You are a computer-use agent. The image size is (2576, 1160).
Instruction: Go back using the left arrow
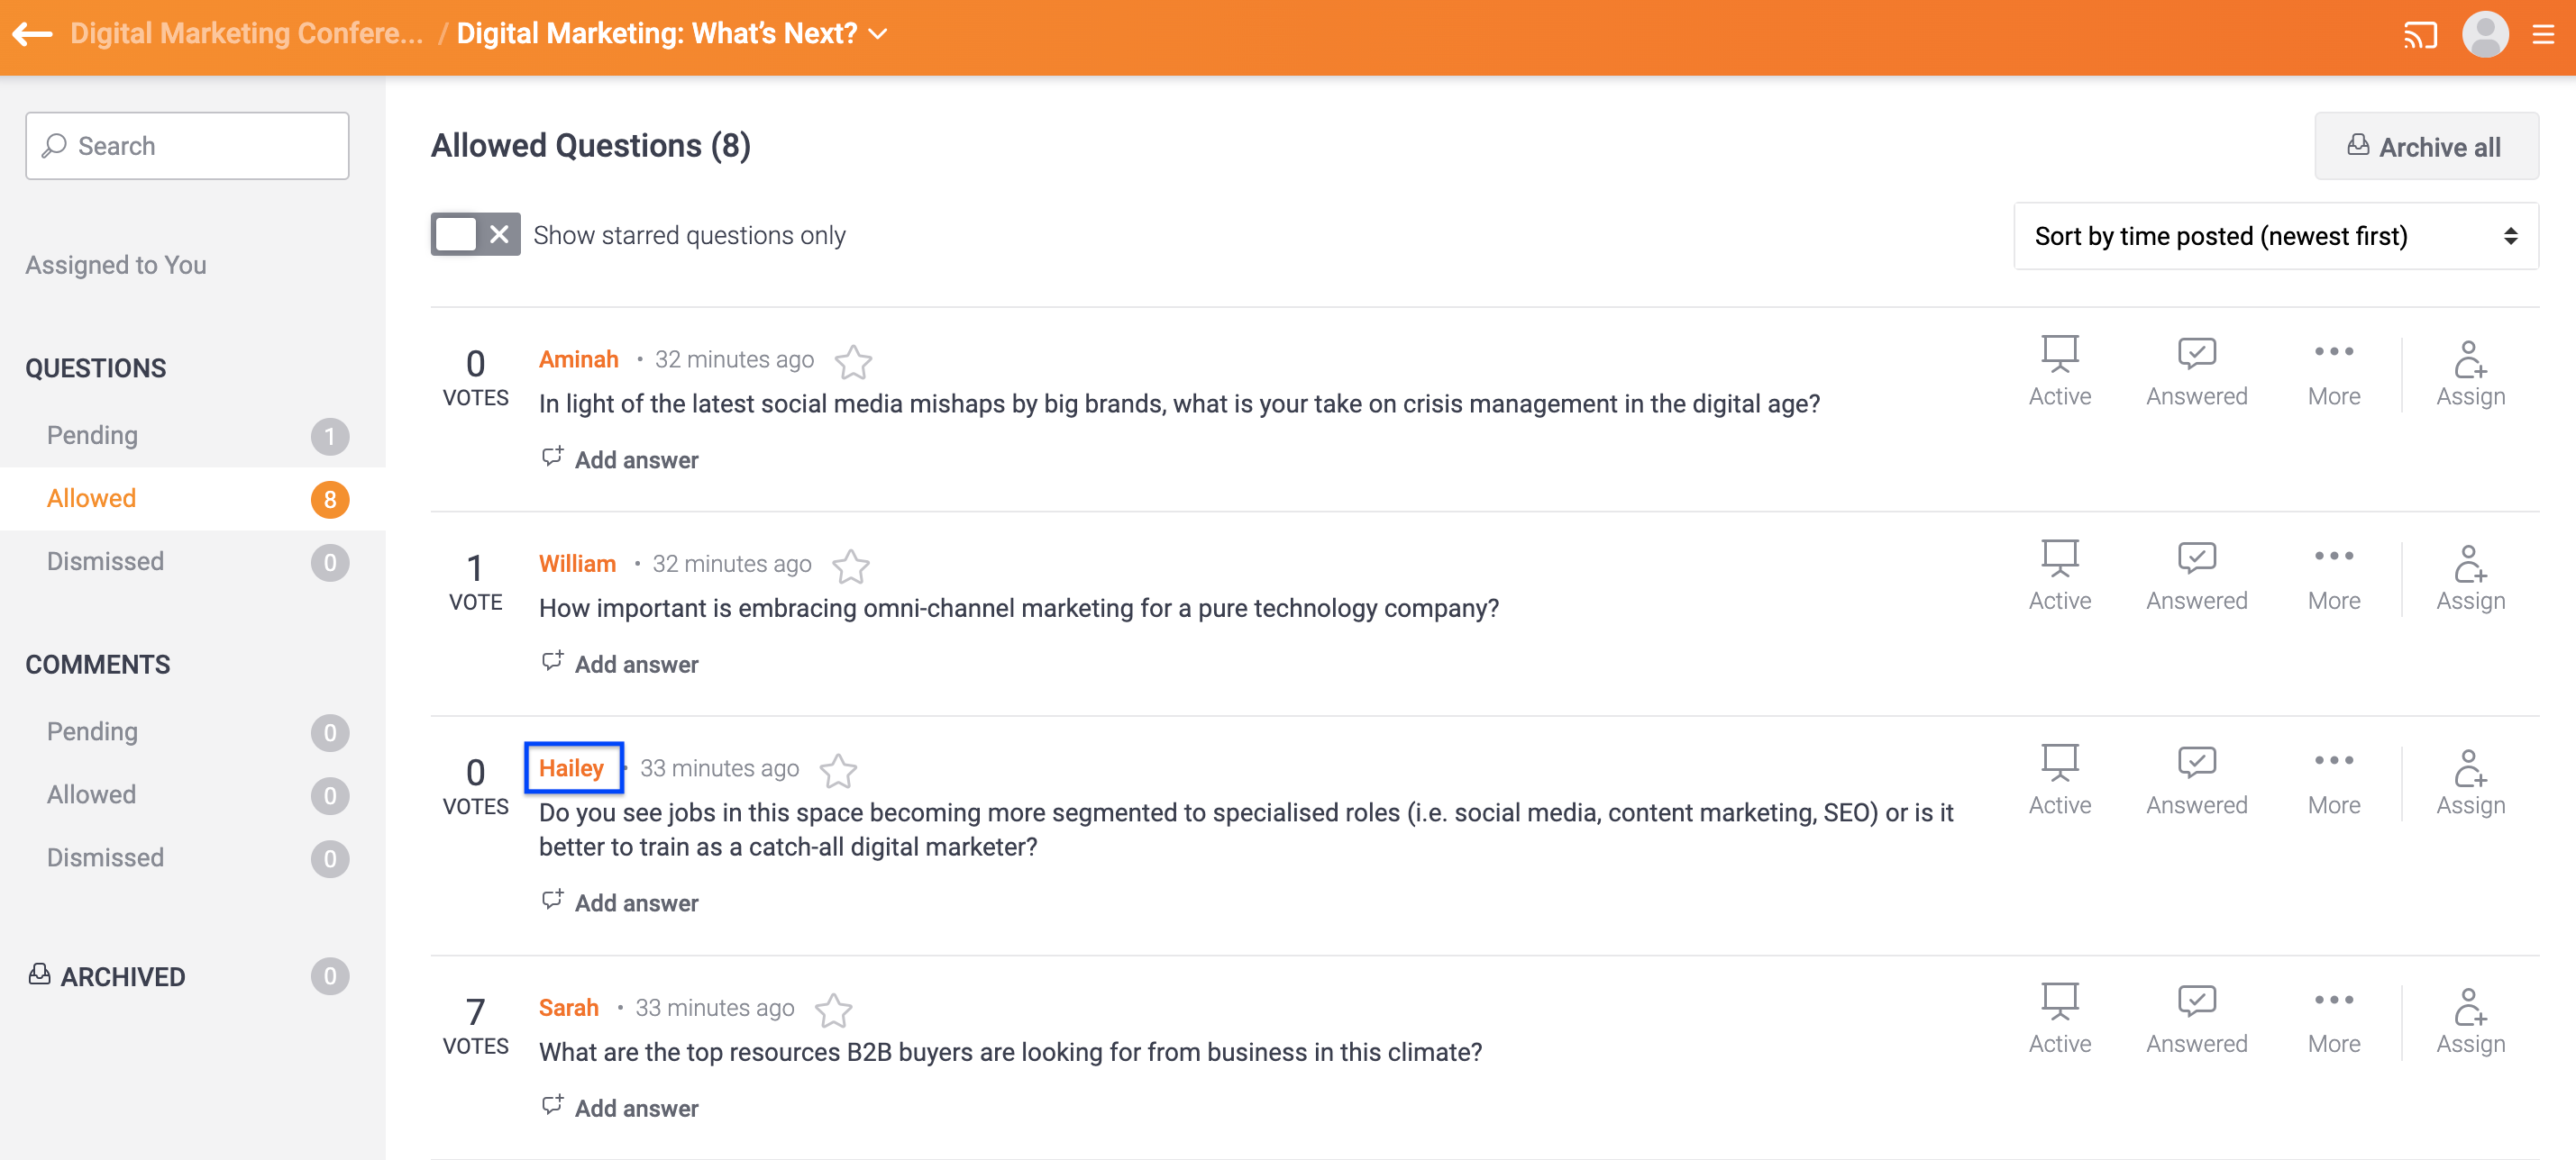pyautogui.click(x=32, y=34)
